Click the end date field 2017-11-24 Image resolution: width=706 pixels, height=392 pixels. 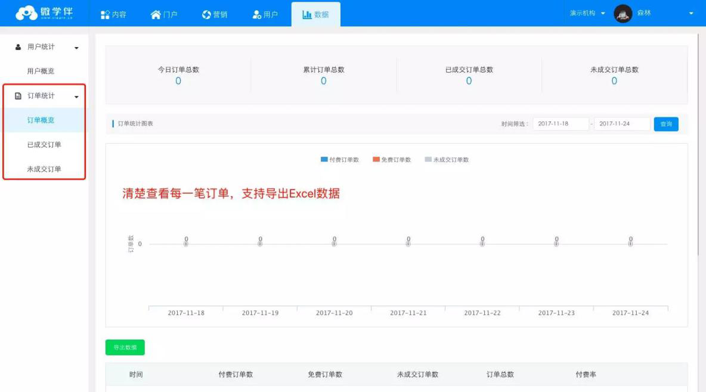pyautogui.click(x=622, y=124)
